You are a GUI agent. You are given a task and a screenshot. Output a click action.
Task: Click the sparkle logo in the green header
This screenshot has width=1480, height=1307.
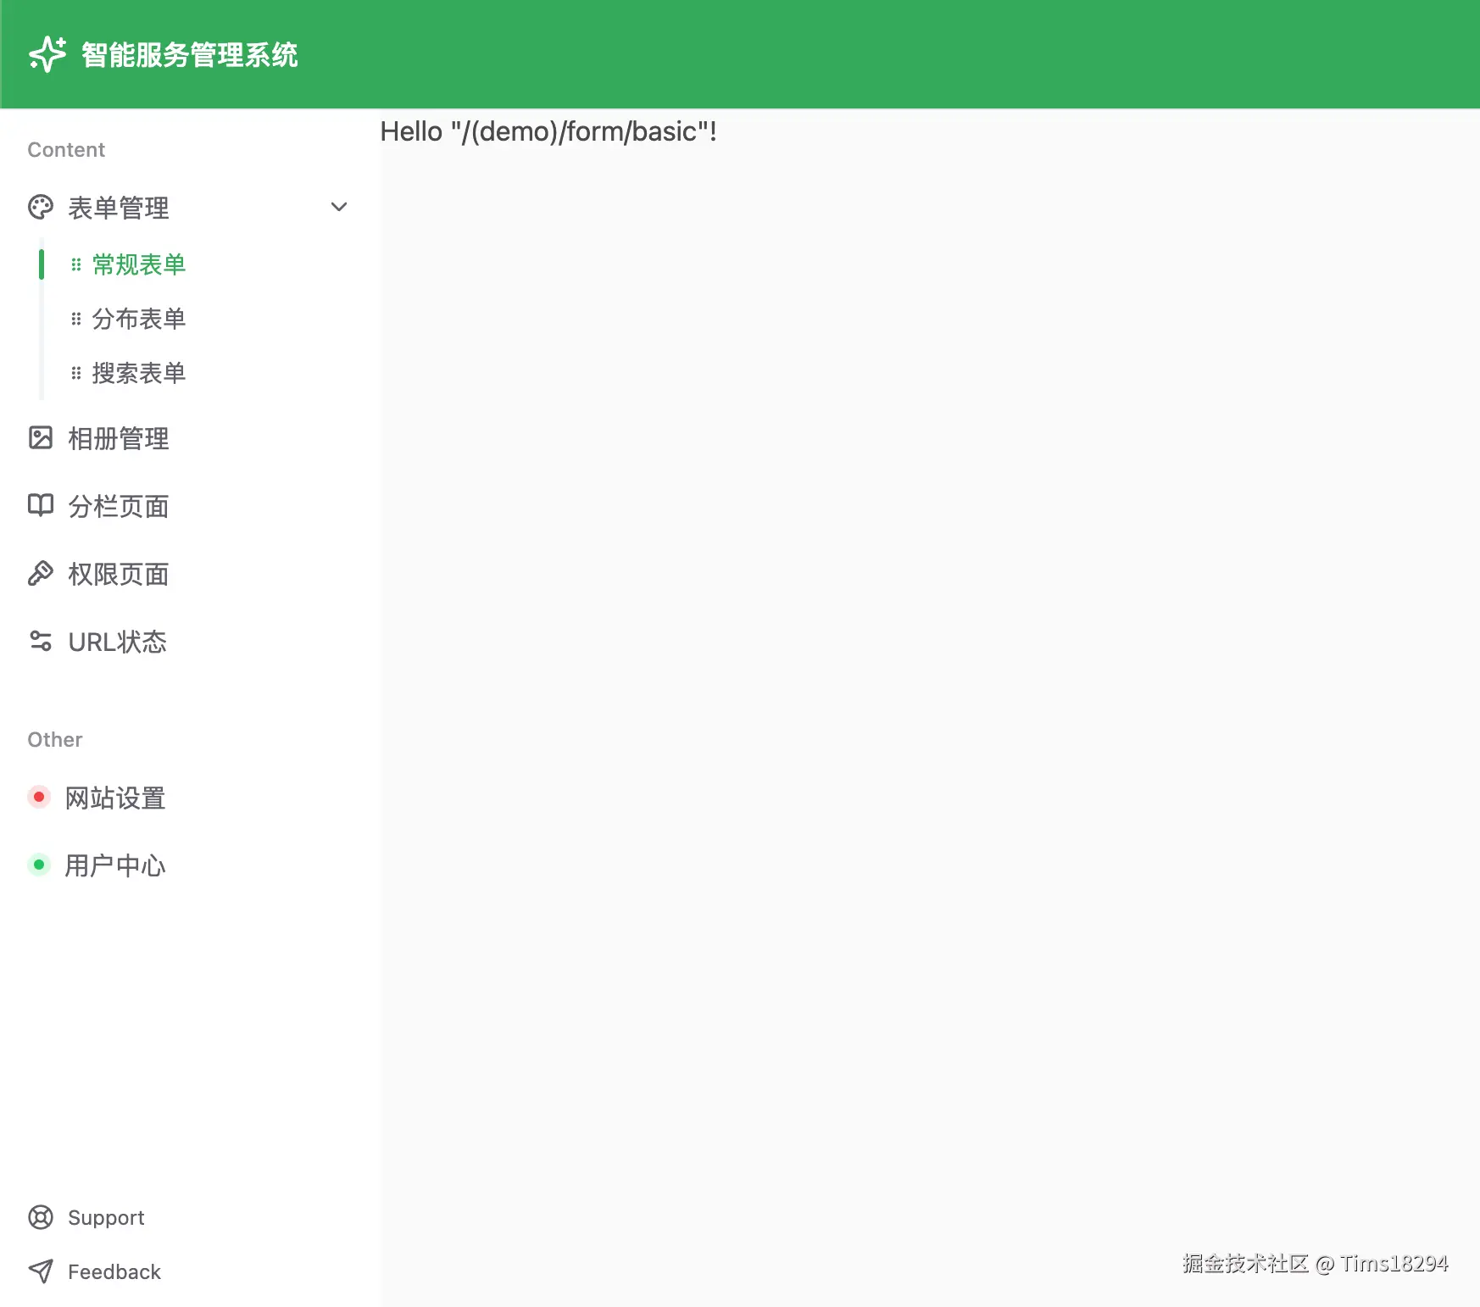tap(47, 53)
